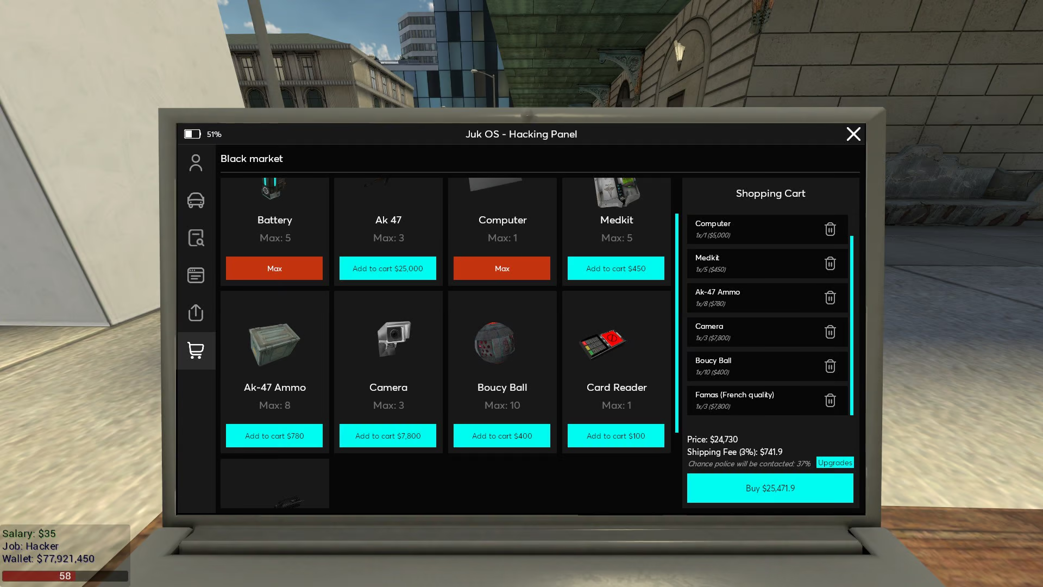
Task: Click the shopping cart scrollbar
Action: click(851, 325)
